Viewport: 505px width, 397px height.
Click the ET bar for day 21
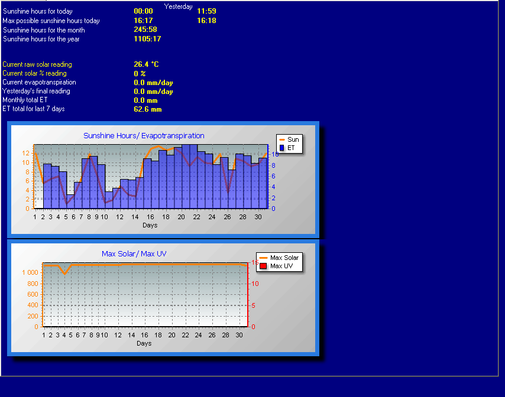(x=193, y=177)
